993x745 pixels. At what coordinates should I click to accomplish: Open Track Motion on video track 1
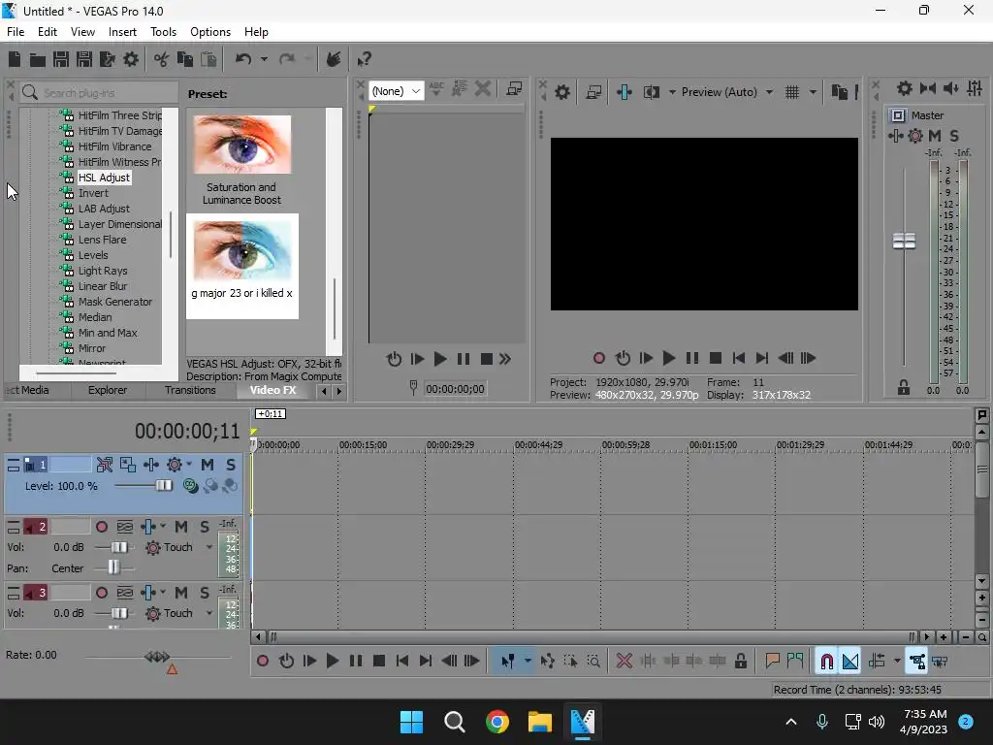(127, 465)
